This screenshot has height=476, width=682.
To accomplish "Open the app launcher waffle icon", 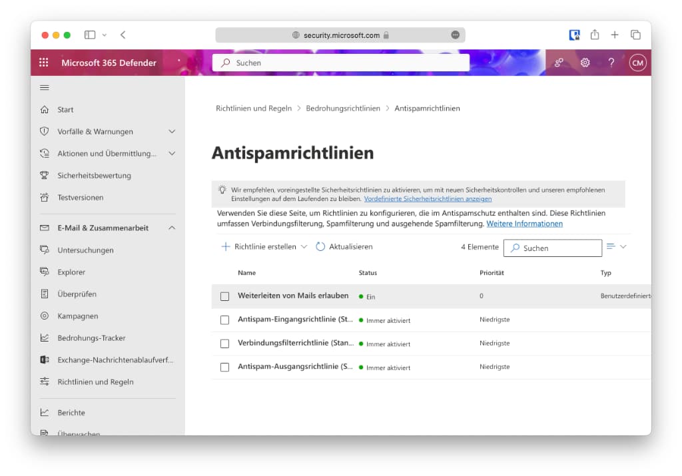I will pos(44,63).
